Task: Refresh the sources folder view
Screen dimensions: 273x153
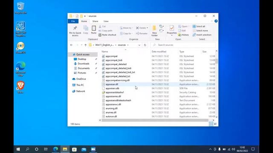Action: pyautogui.click(x=145, y=45)
